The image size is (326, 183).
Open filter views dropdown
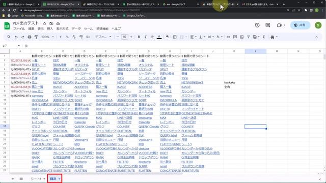coord(256,37)
